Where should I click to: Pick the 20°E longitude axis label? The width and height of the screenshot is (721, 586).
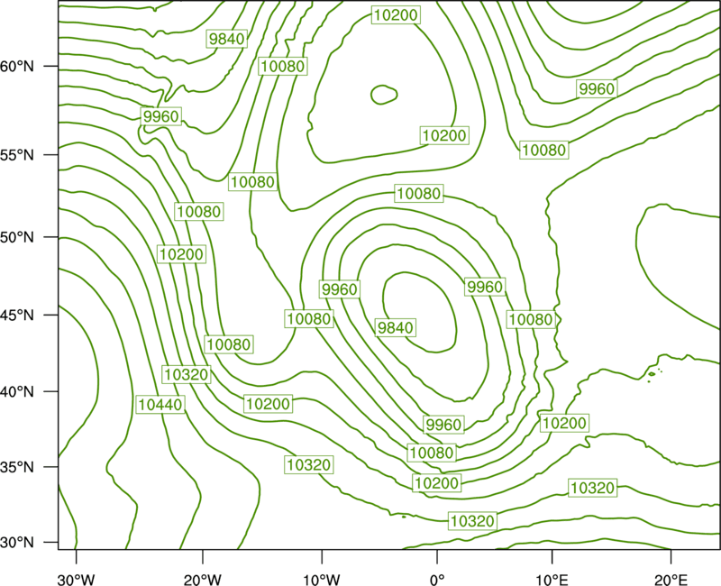[671, 579]
